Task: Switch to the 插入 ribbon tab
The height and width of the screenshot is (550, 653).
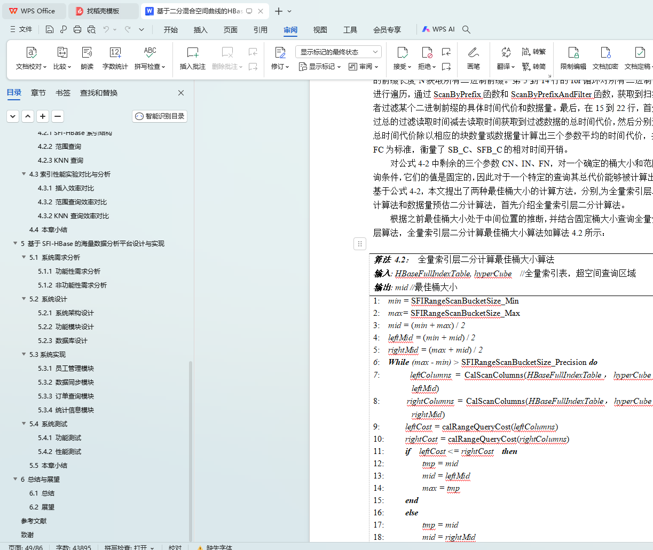Action: coord(201,30)
